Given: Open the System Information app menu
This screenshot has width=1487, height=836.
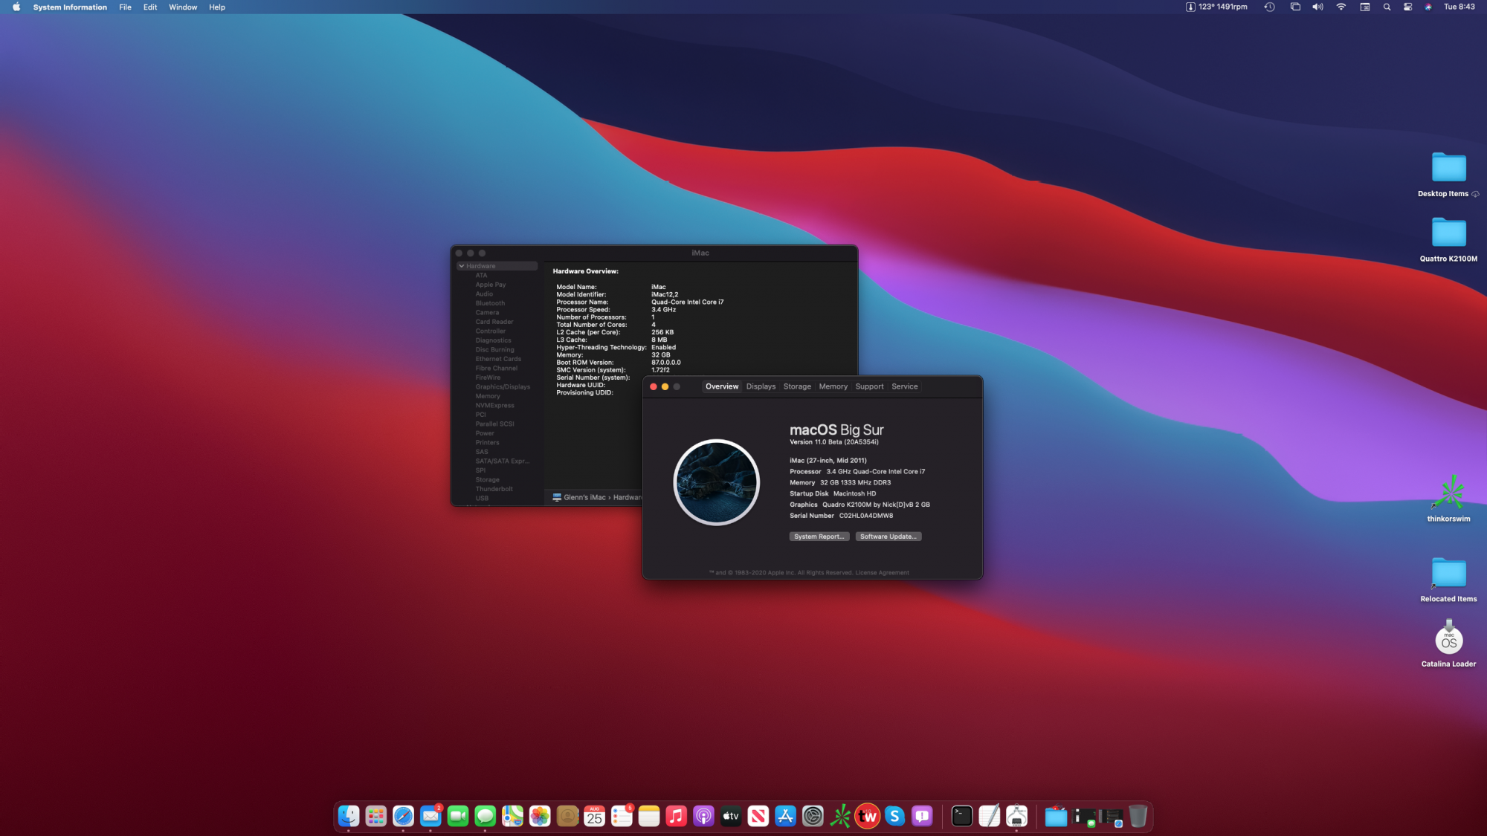Looking at the screenshot, I should (x=70, y=7).
